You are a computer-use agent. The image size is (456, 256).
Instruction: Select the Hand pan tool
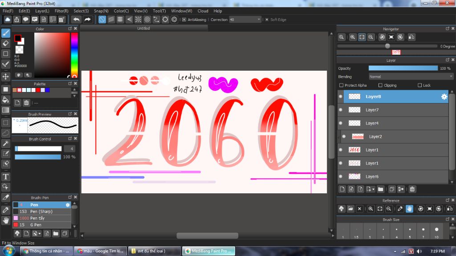[6, 220]
